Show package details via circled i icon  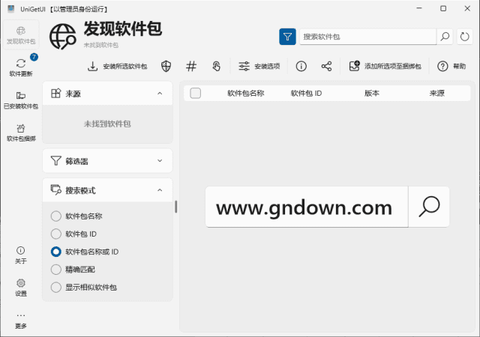point(301,66)
